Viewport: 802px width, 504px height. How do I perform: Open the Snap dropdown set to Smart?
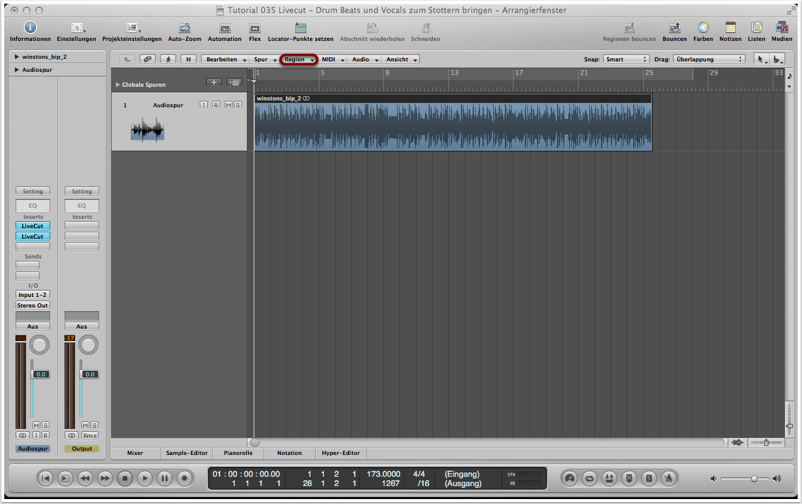626,60
